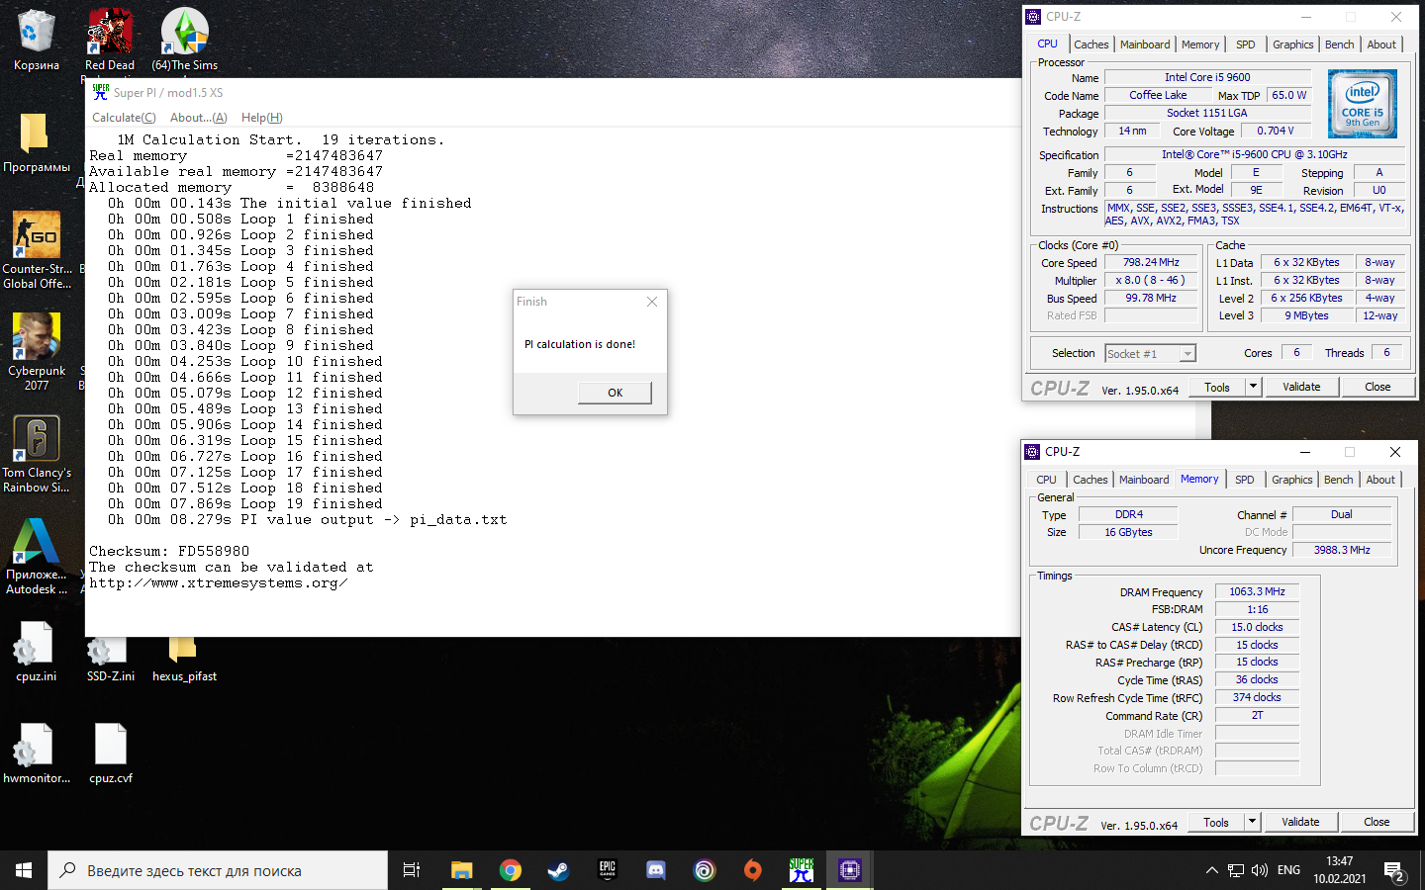This screenshot has height=890, width=1425.
Task: Select Graphics tab in bottom CPU-Z window
Action: tap(1292, 480)
